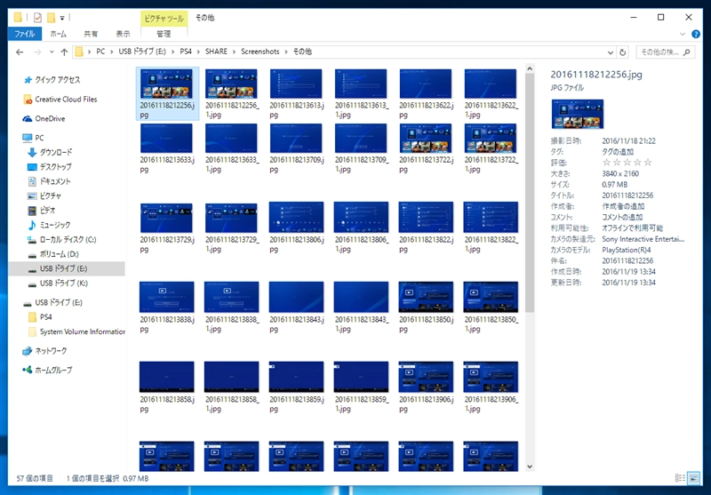Click SHARE in the address breadcrumb
Screen dimensions: 711x495
click(216, 52)
